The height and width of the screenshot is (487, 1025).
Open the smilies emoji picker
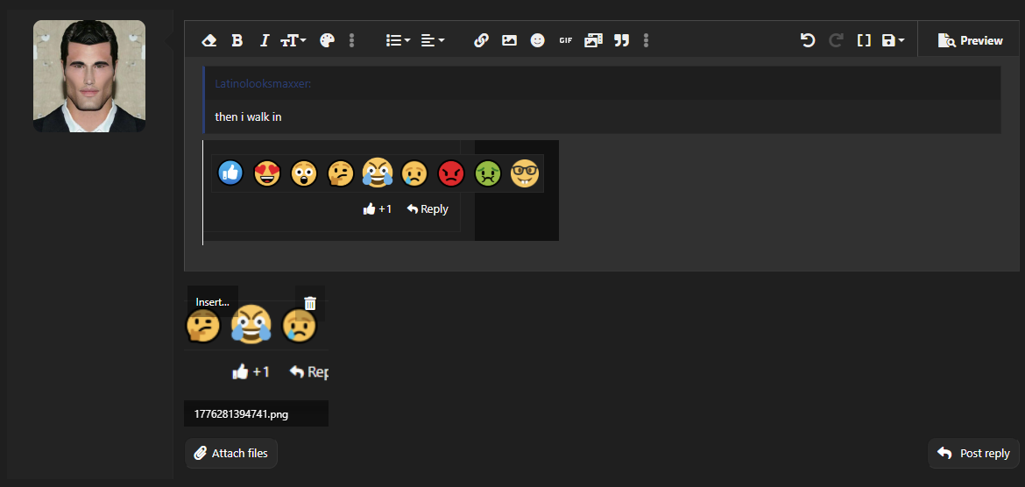point(537,40)
